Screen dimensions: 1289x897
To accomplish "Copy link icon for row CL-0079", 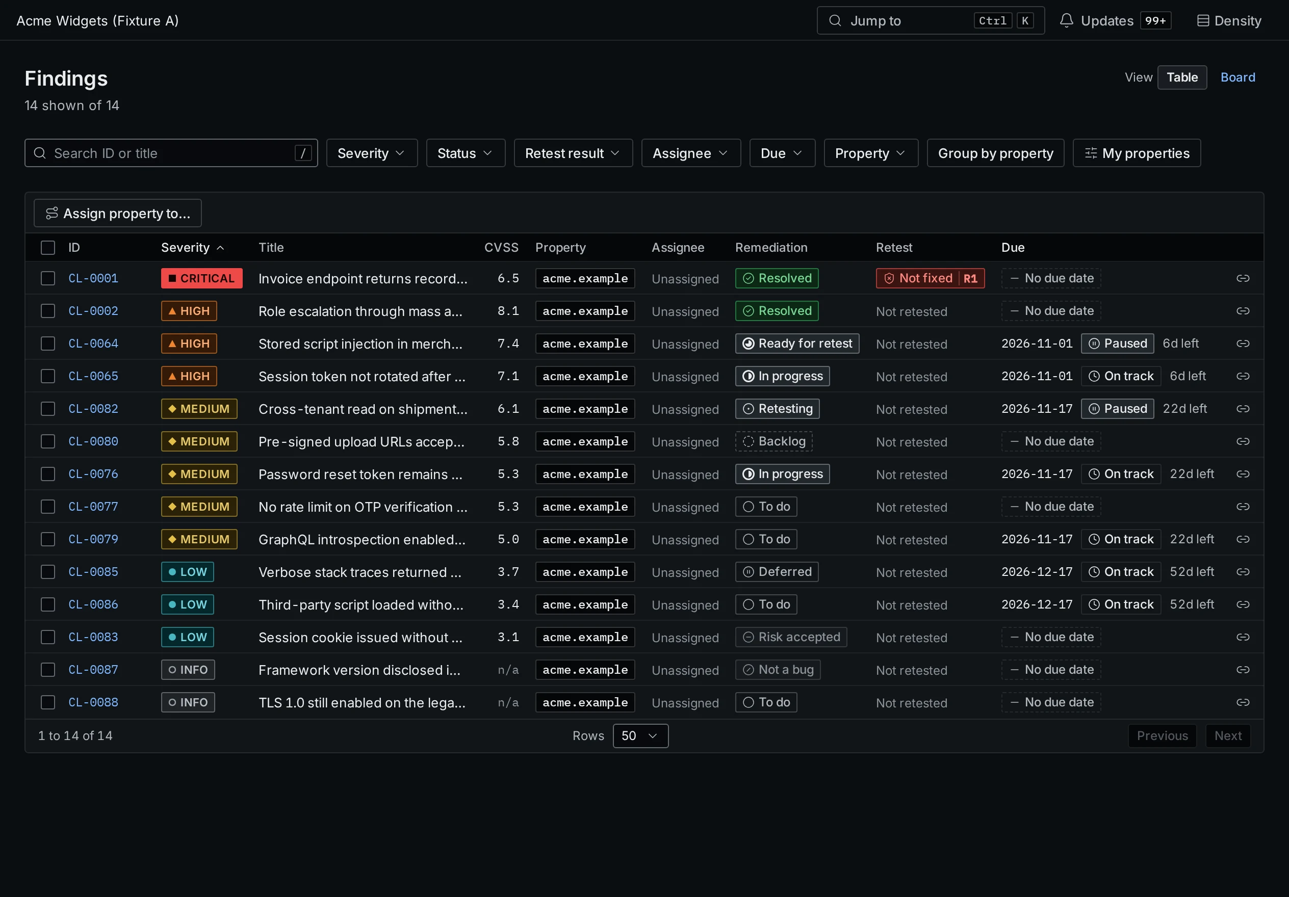I will pyautogui.click(x=1243, y=539).
